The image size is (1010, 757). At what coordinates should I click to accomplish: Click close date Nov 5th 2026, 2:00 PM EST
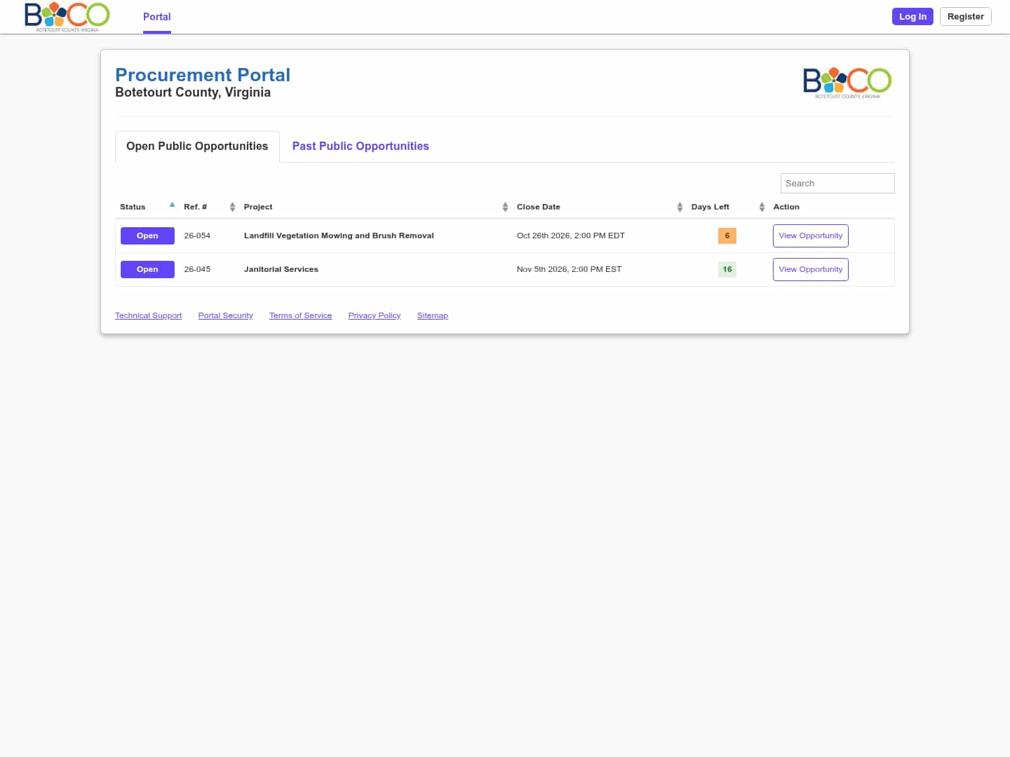point(569,269)
